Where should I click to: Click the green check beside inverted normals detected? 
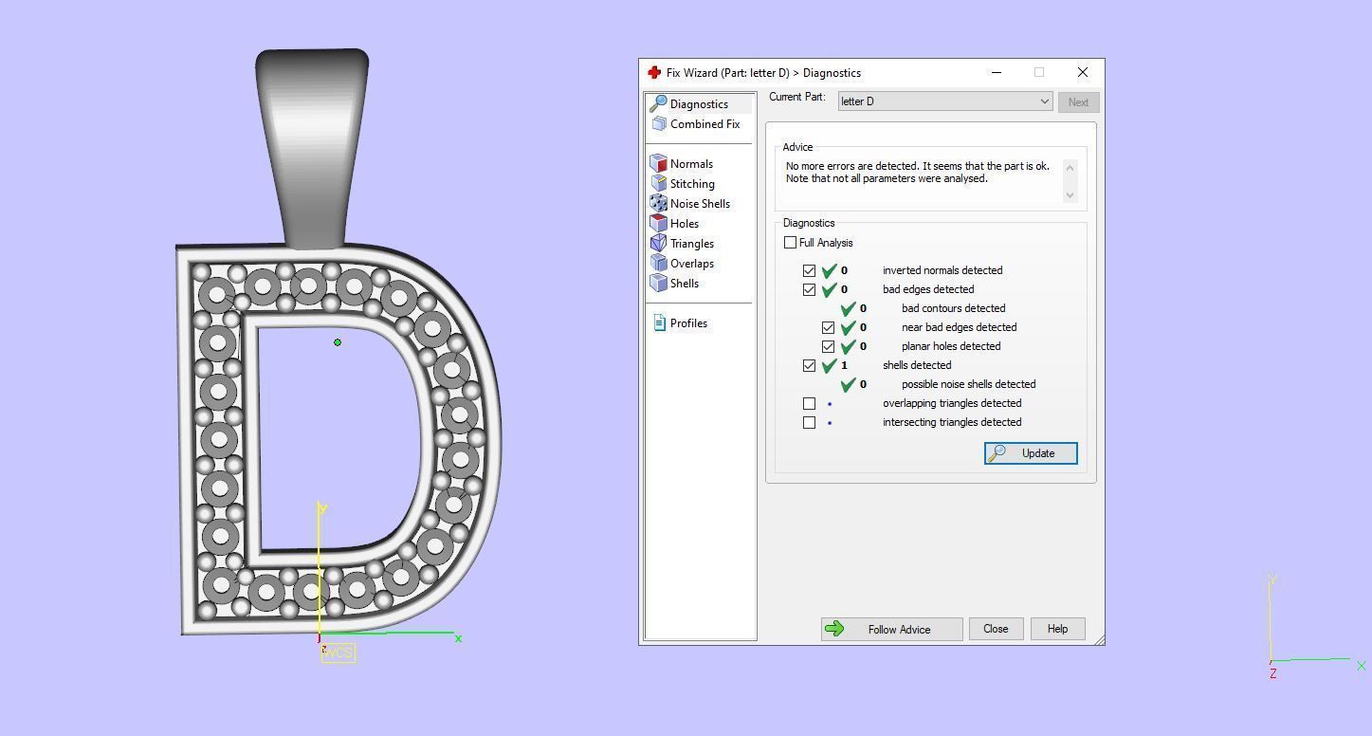(x=830, y=270)
